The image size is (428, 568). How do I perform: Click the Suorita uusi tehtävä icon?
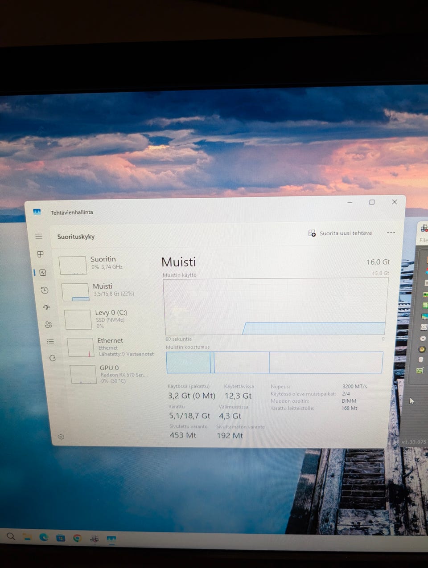point(312,233)
